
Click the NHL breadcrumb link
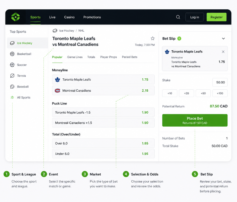coord(81,31)
